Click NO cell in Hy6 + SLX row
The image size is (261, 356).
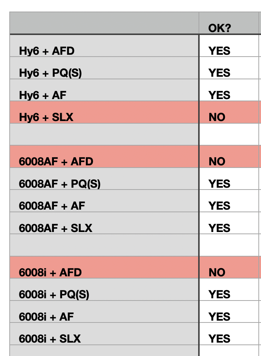click(229, 117)
